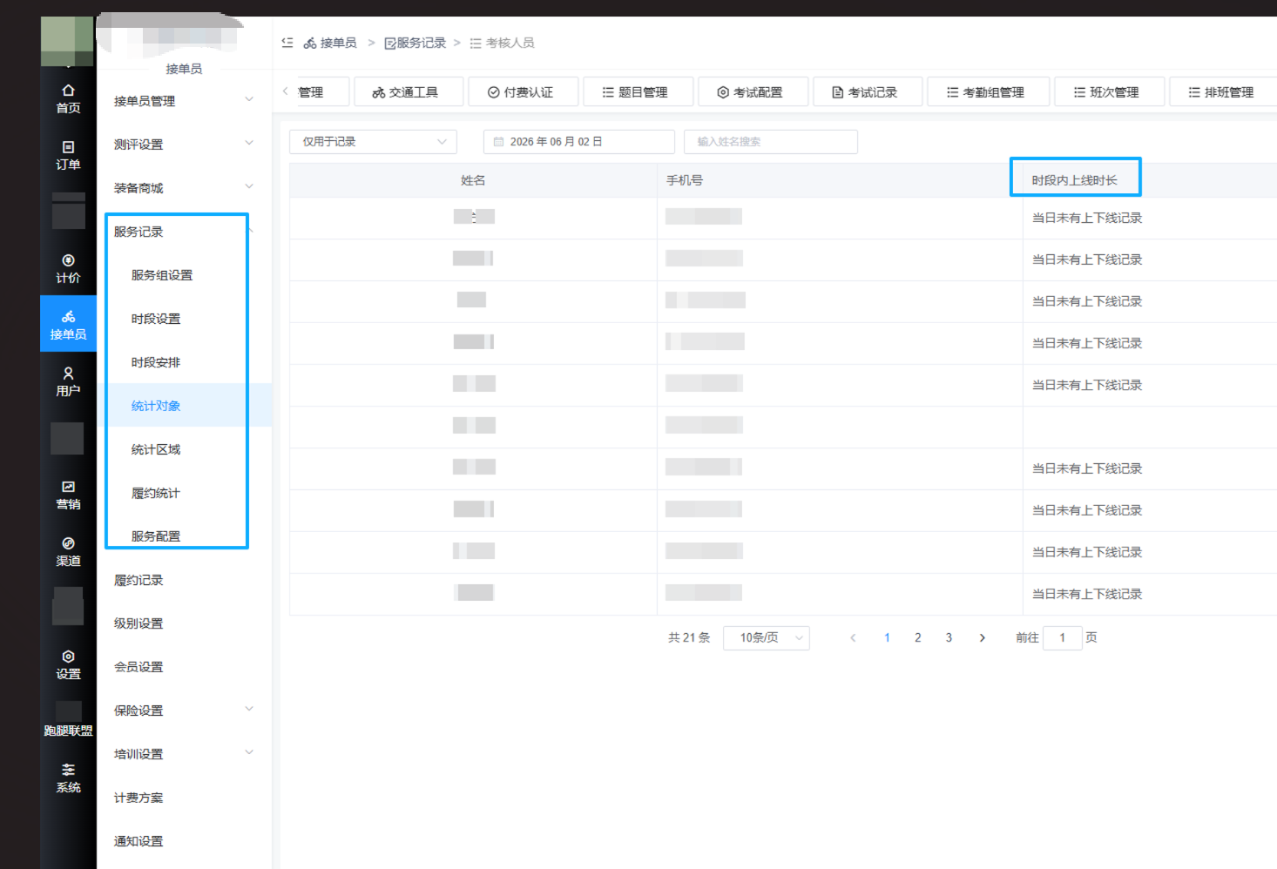Switch to the 考试记录 tab

(868, 92)
